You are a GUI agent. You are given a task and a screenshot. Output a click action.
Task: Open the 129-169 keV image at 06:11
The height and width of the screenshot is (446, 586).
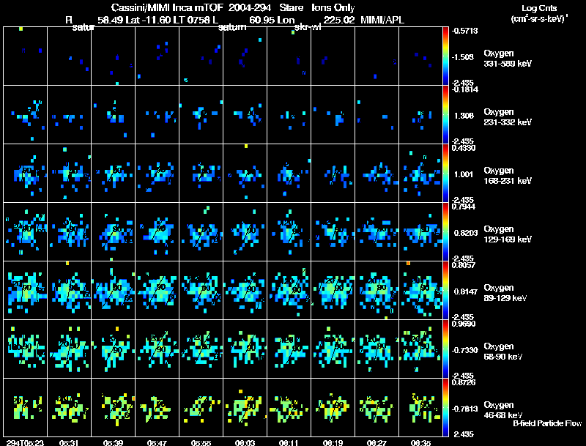(289, 232)
